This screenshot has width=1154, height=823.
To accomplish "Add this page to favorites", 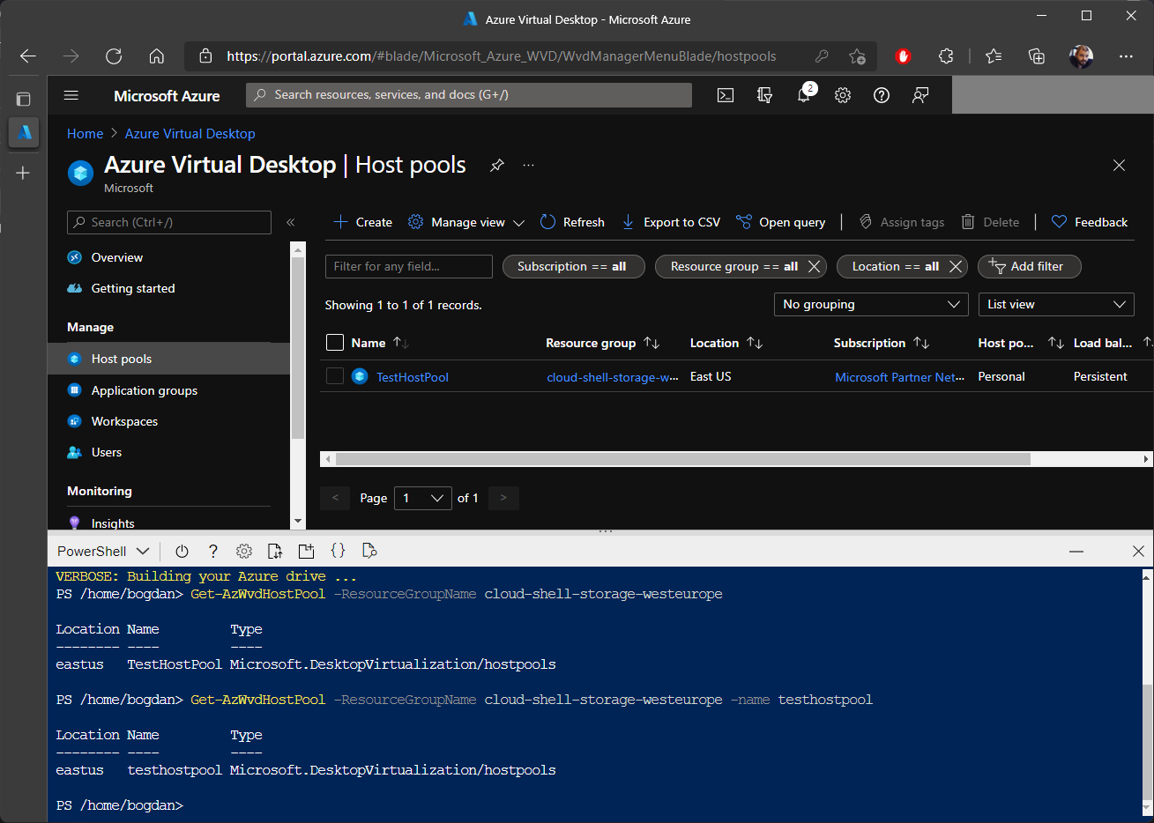I will (x=857, y=56).
